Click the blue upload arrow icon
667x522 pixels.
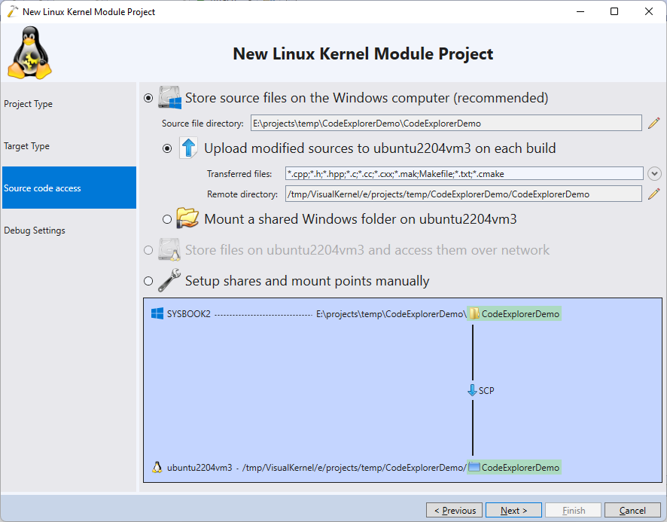188,148
